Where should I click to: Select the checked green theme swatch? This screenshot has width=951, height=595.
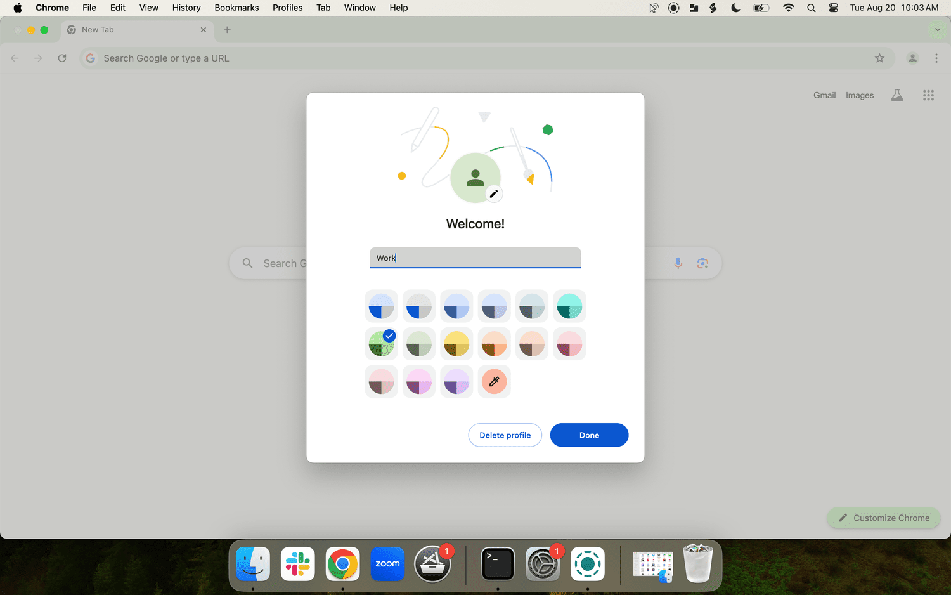[381, 344]
